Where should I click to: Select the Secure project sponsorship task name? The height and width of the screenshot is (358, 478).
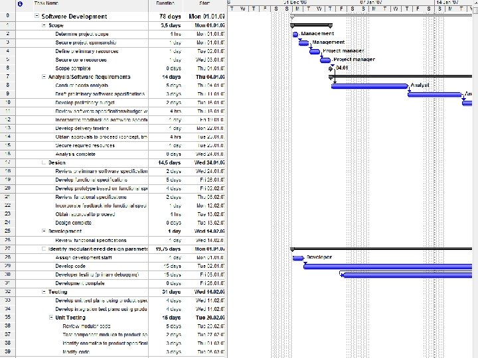pyautogui.click(x=86, y=42)
